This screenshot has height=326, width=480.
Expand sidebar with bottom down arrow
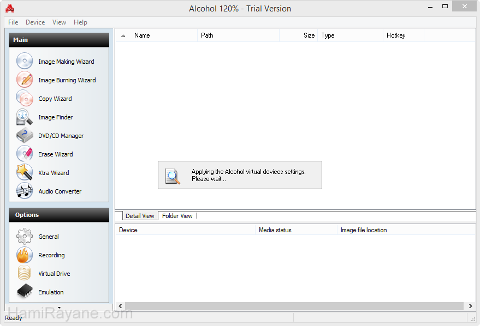tap(59, 307)
